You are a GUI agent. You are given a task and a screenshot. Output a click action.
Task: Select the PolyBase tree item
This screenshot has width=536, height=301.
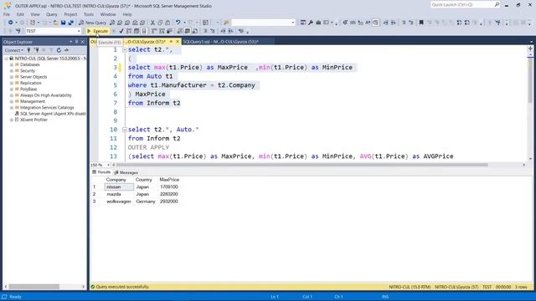(x=28, y=89)
